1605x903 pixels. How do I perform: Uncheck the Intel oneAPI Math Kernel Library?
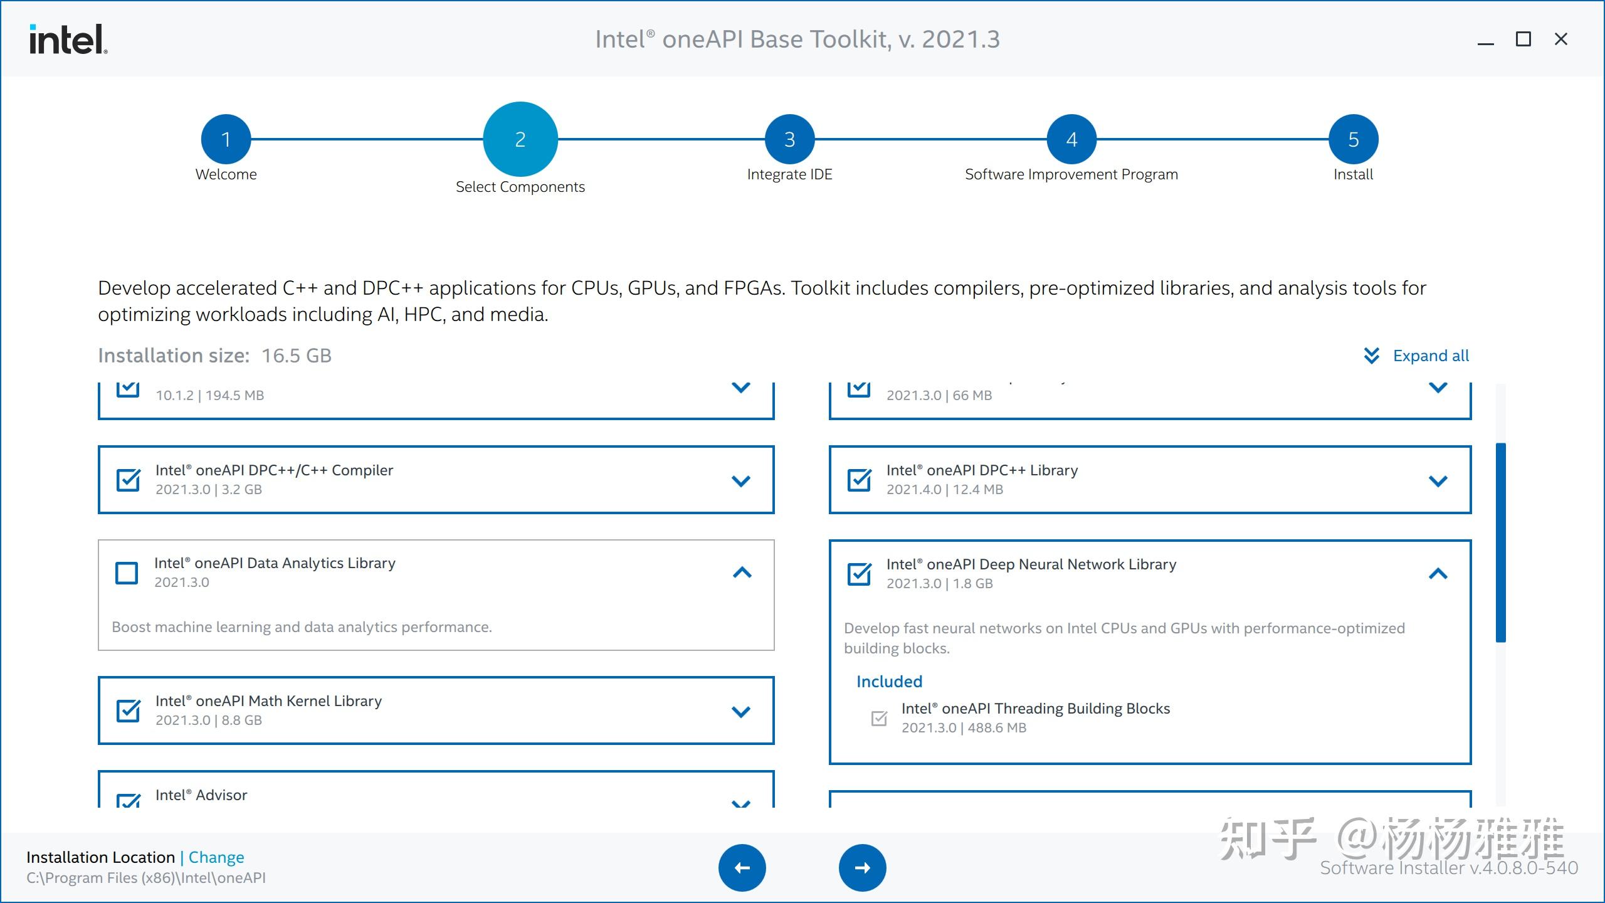click(128, 711)
